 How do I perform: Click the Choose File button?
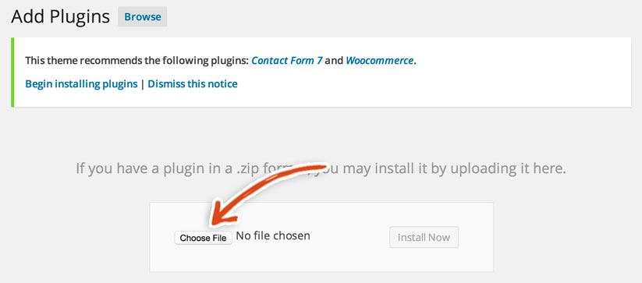[x=203, y=238]
